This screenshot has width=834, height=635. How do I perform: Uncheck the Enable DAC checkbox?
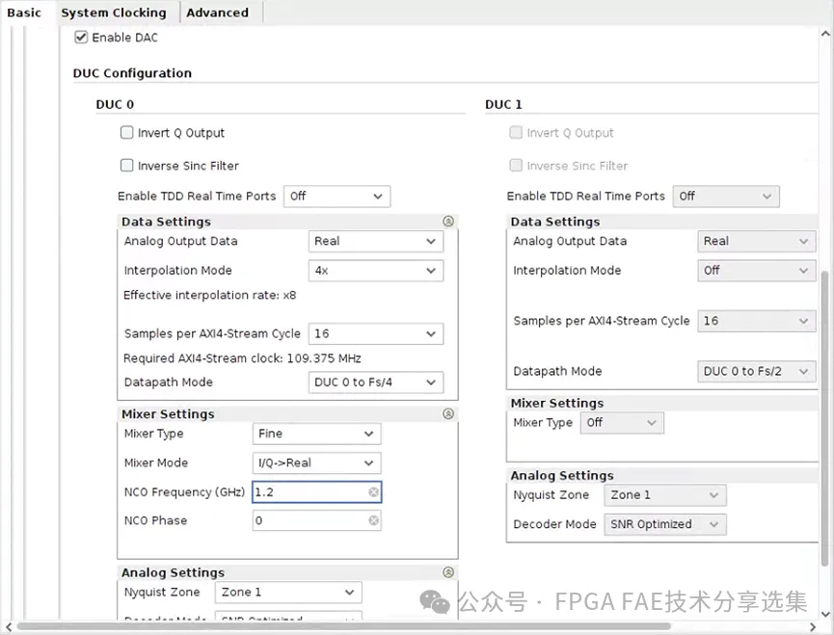[x=81, y=38]
